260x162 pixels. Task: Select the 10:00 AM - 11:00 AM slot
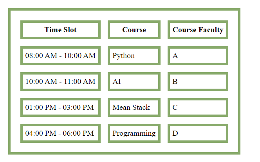click(x=60, y=82)
